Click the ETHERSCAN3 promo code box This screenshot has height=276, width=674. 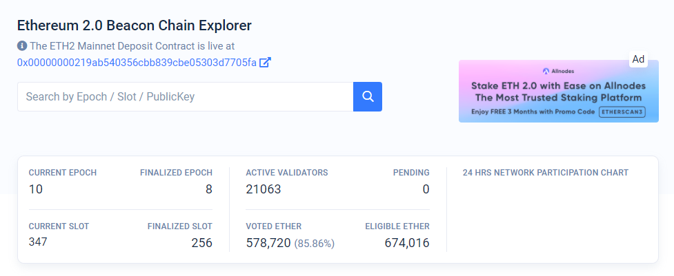click(x=622, y=112)
